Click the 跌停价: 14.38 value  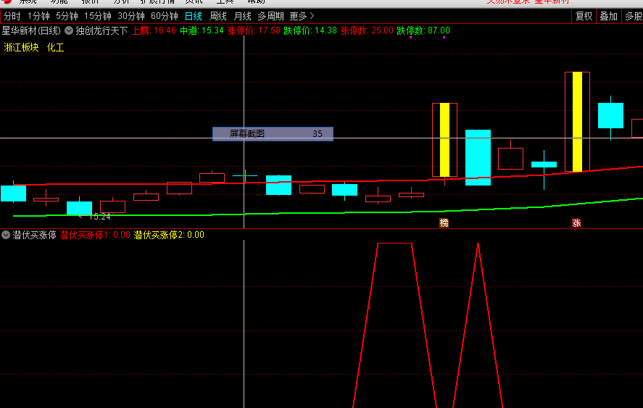[310, 30]
